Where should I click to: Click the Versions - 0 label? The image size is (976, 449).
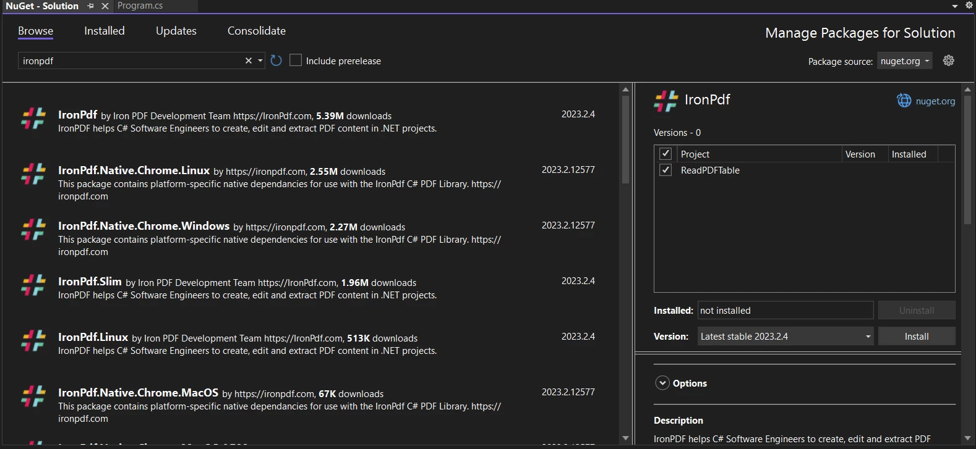click(677, 133)
